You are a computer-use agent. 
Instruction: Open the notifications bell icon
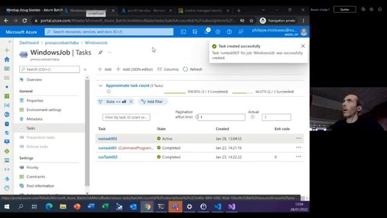click(x=206, y=31)
